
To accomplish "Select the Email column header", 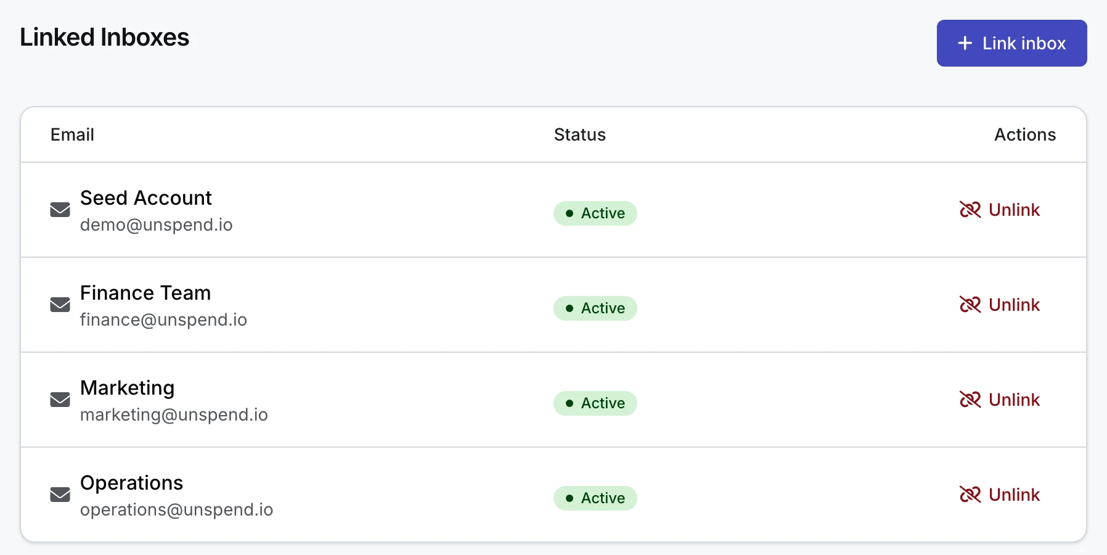I will [72, 134].
